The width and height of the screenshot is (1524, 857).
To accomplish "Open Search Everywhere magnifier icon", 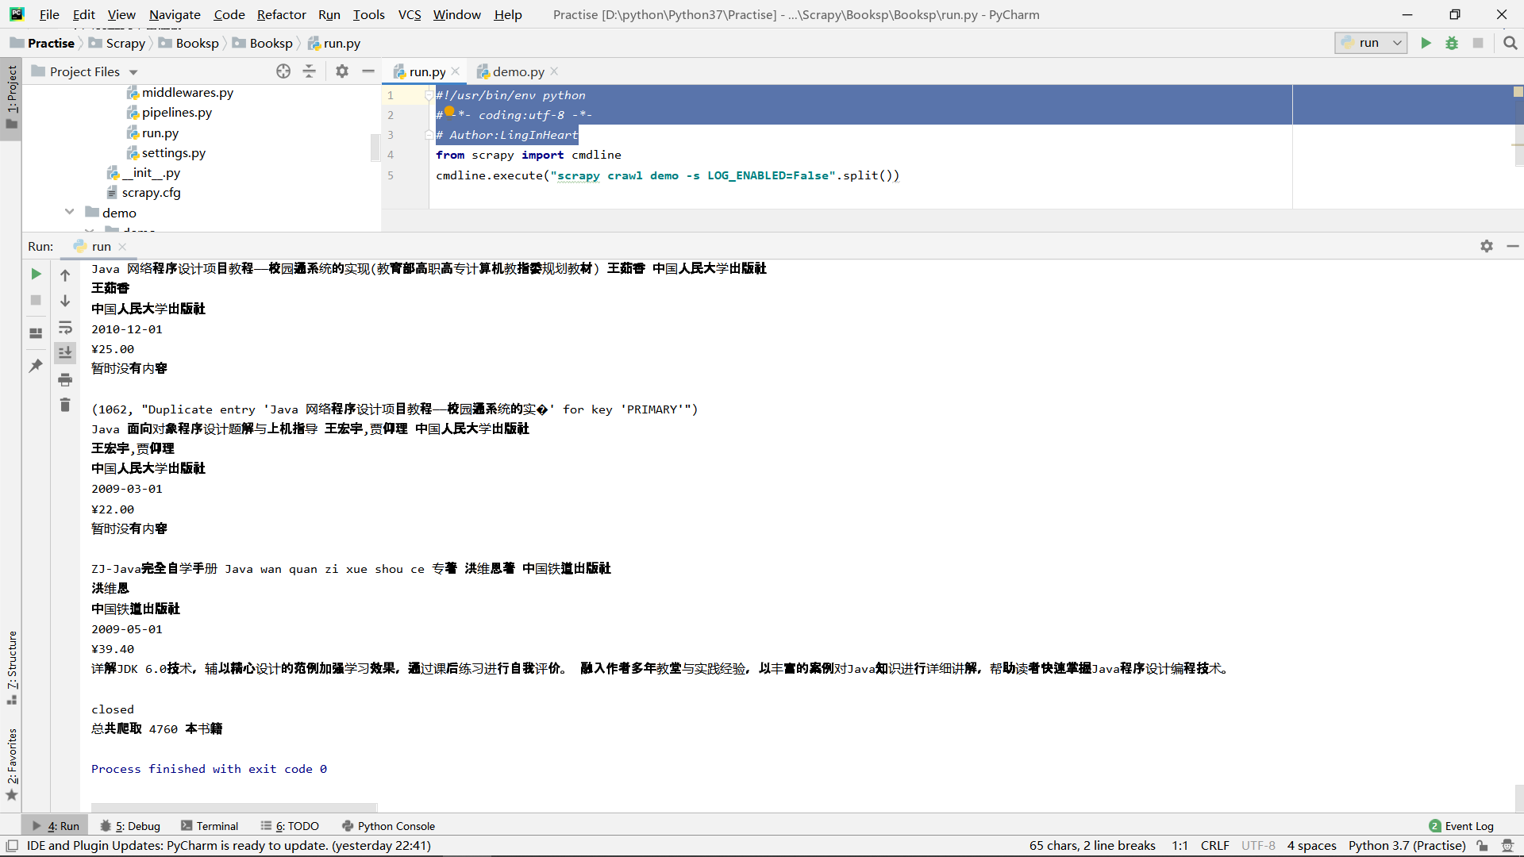I will click(x=1510, y=43).
